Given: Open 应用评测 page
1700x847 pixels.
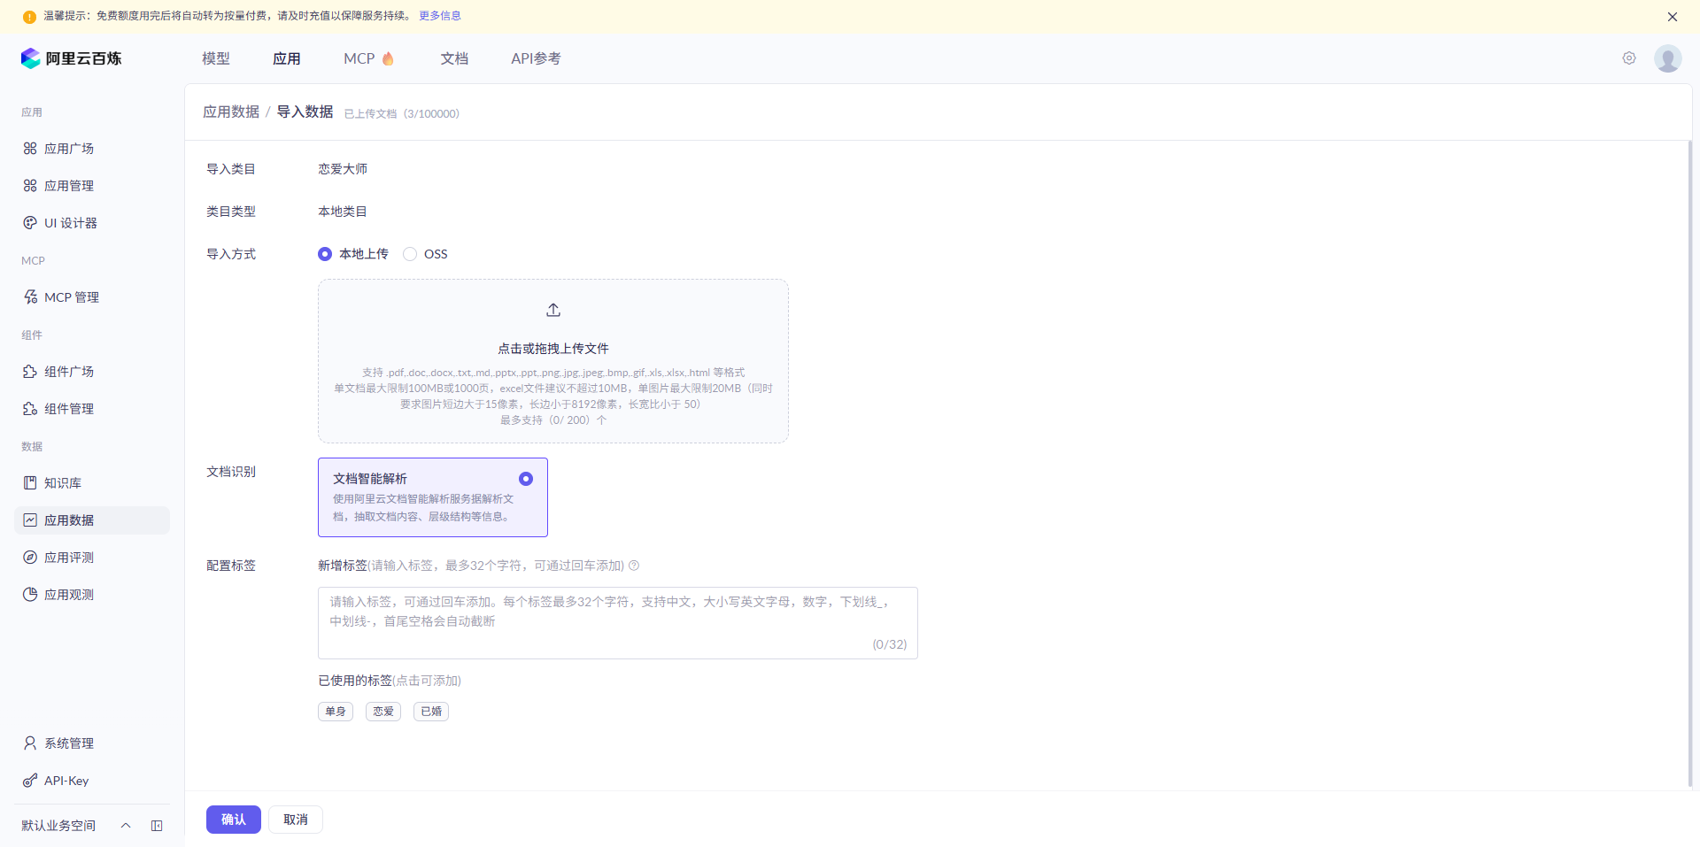Looking at the screenshot, I should 92,558.
